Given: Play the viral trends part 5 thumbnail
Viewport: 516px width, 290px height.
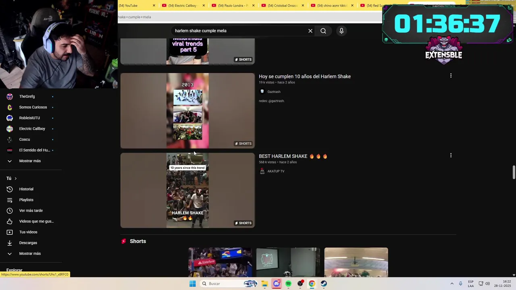Looking at the screenshot, I should tap(187, 51).
